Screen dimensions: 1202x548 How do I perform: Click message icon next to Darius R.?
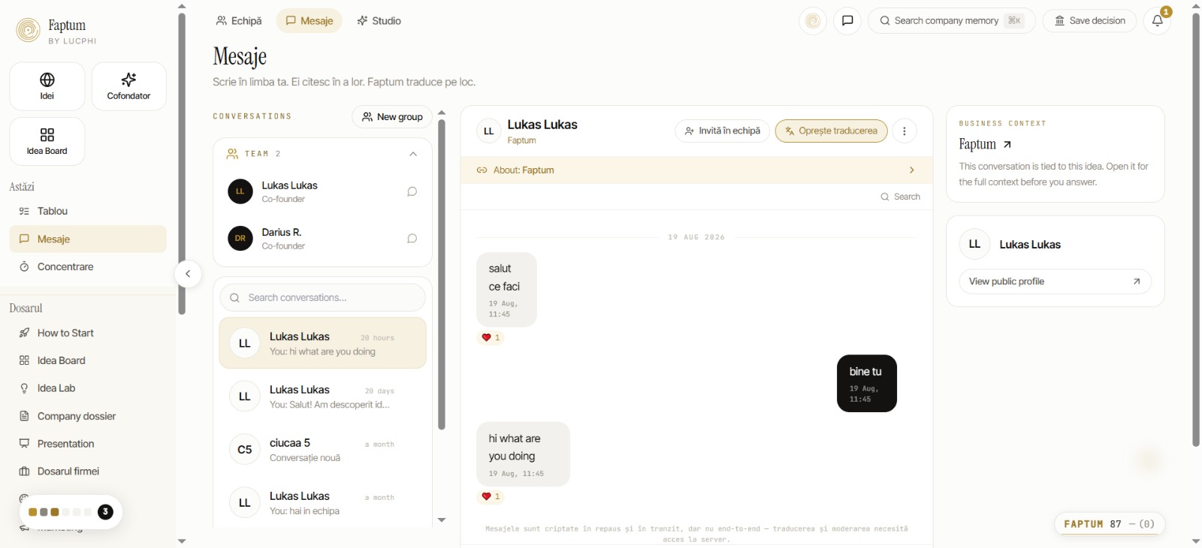[412, 239]
